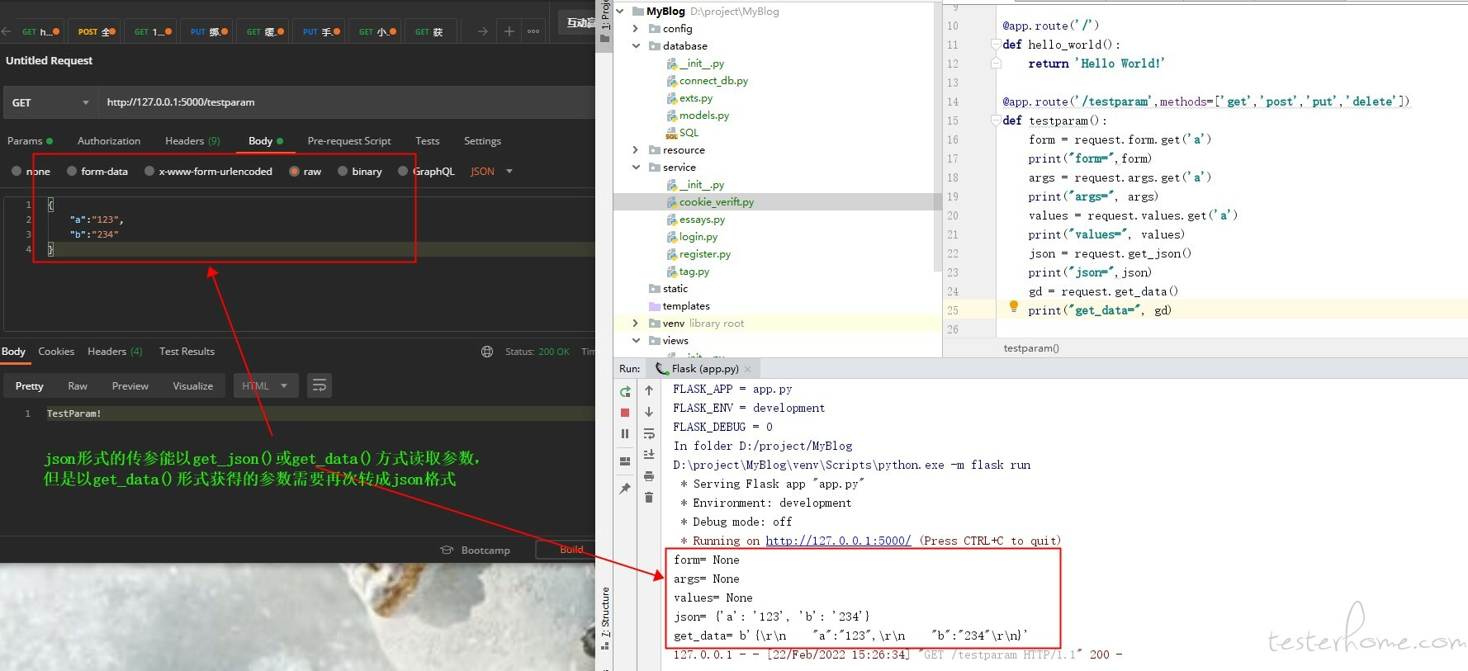Click the intention light bulb on line 25
The height and width of the screenshot is (671, 1468).
pyautogui.click(x=1014, y=307)
